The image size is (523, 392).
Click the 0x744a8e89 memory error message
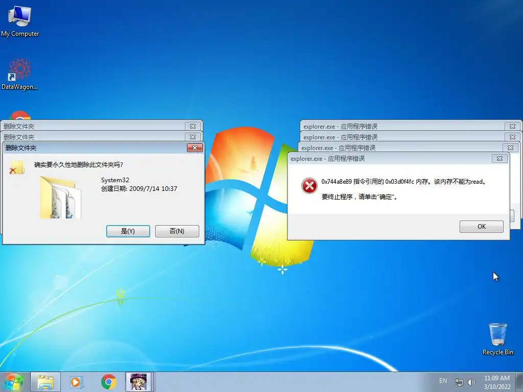pyautogui.click(x=405, y=182)
